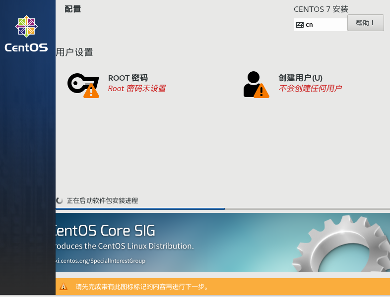
Task: Click the red 'Root 密码未设置' status text
Action: [137, 88]
